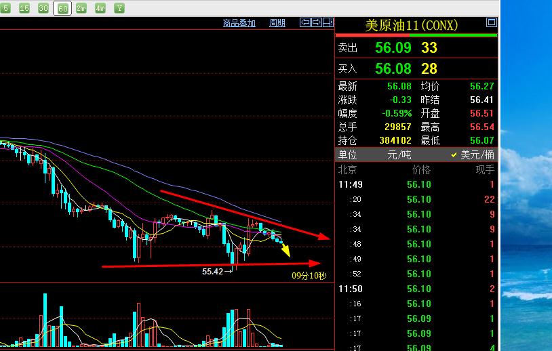Viewport: 552px width, 351px height.
Task: Click the 09分10秒 countdown label
Action: [x=309, y=276]
